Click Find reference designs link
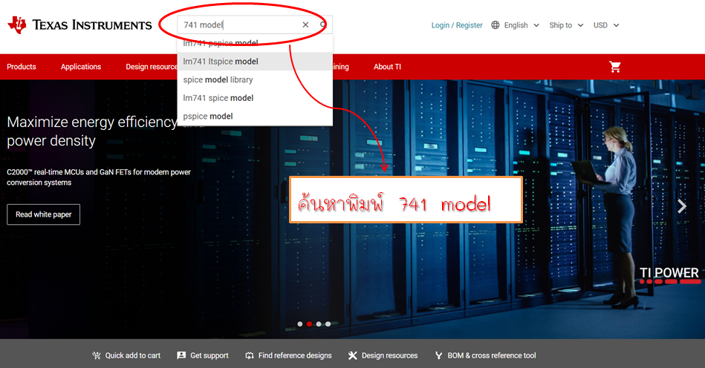 coord(295,355)
